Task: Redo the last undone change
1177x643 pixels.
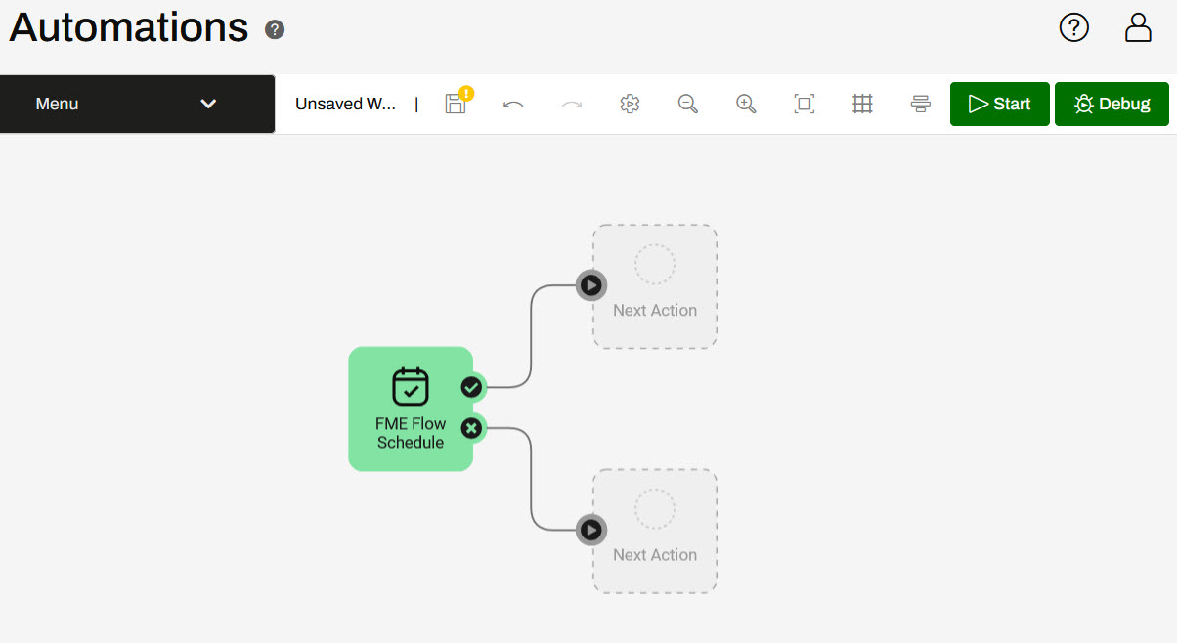Action: coord(572,104)
